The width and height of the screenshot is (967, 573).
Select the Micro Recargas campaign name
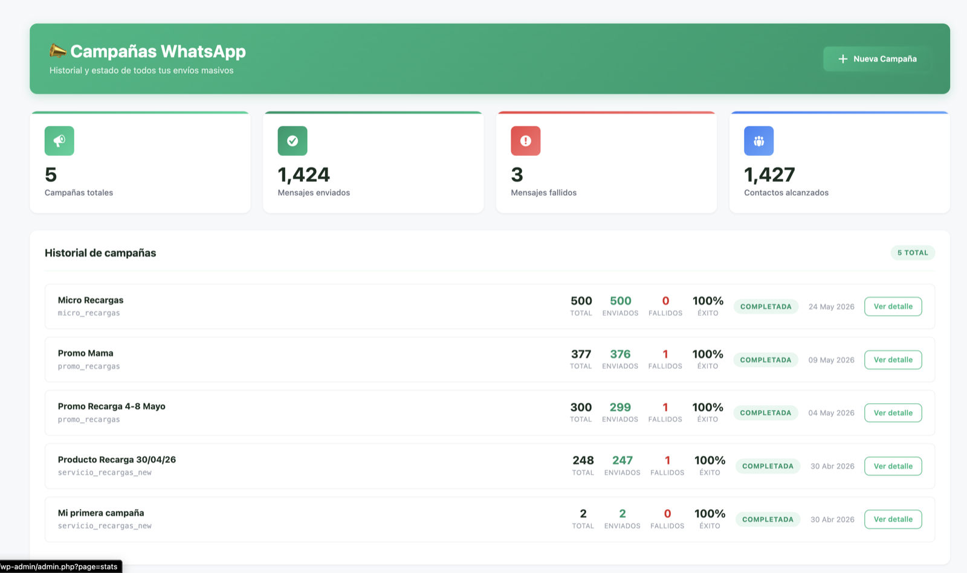(x=91, y=300)
